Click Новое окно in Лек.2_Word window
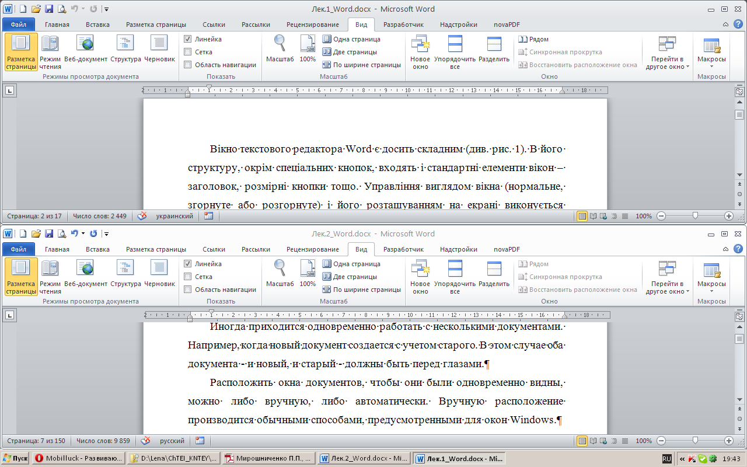 pos(420,277)
